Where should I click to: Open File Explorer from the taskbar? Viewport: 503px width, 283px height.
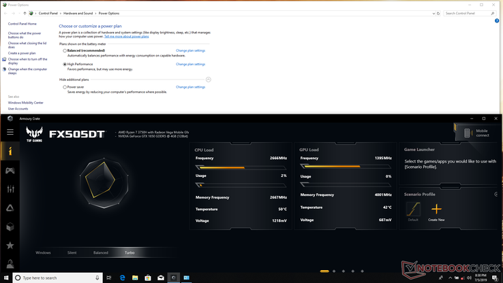coord(135,278)
